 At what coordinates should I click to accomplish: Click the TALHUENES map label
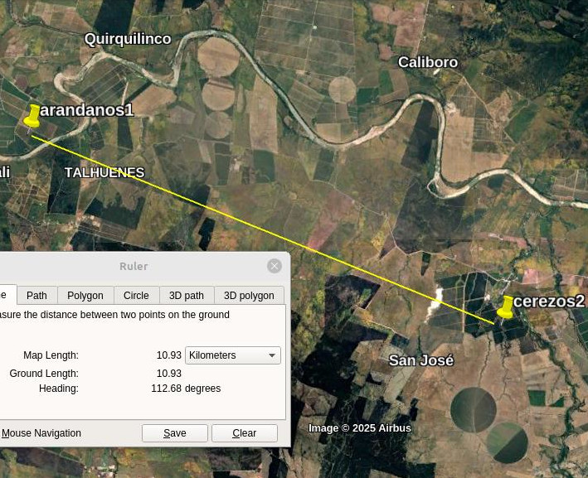[x=104, y=172]
